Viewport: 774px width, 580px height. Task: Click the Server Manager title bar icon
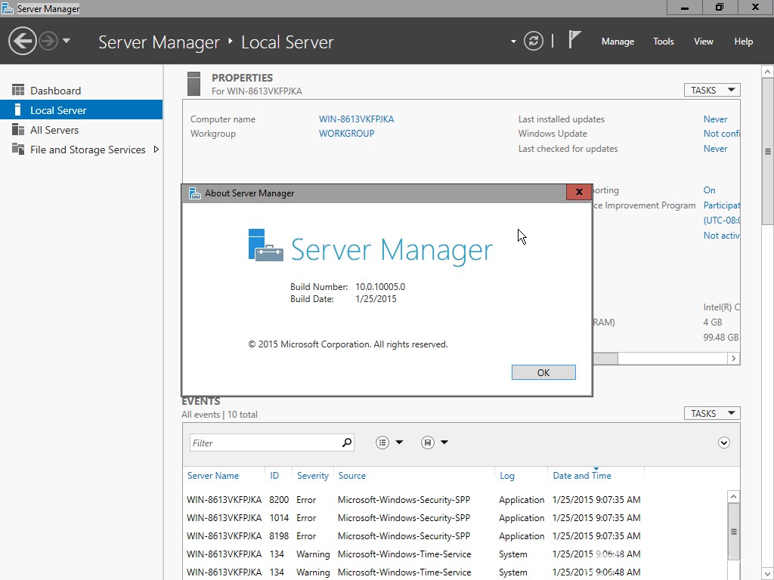8,8
